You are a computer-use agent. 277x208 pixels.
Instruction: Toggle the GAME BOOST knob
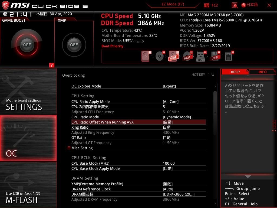[27, 45]
